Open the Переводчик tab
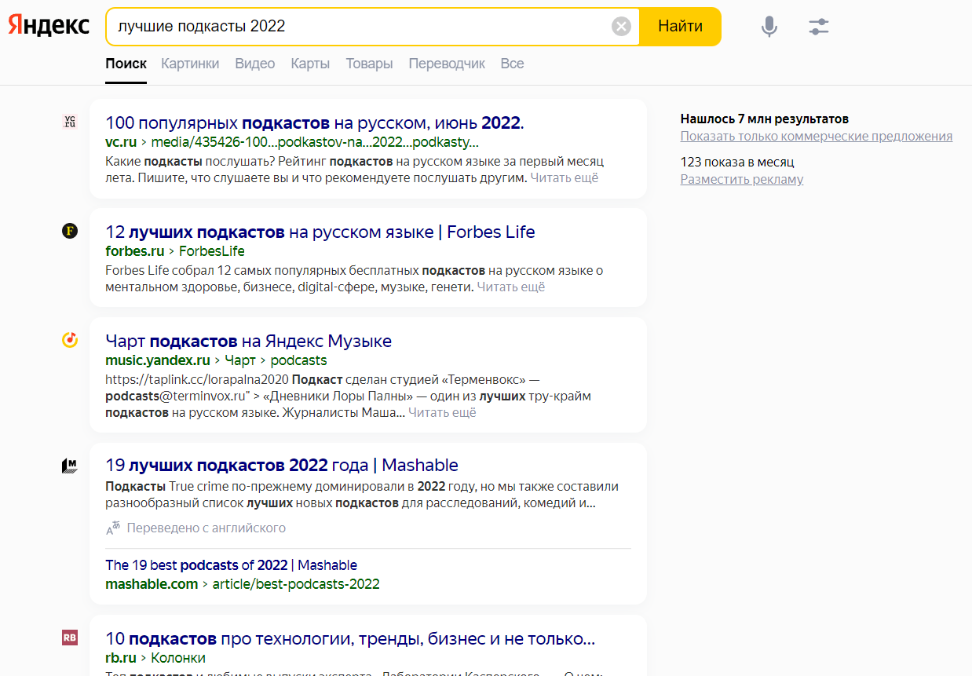The image size is (972, 676). (447, 64)
